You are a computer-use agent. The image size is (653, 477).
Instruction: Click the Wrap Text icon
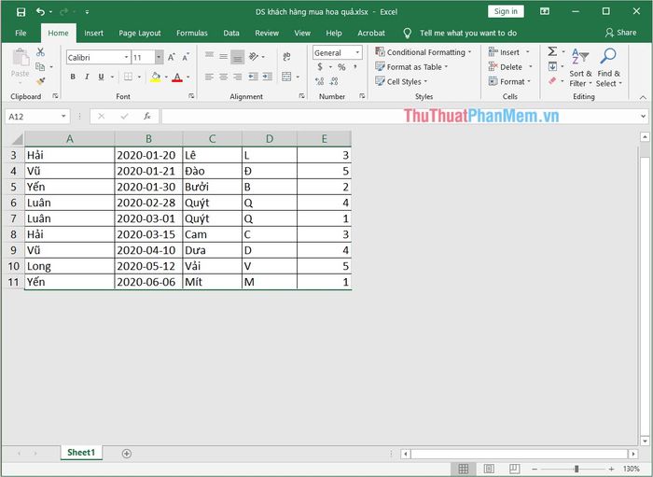286,56
